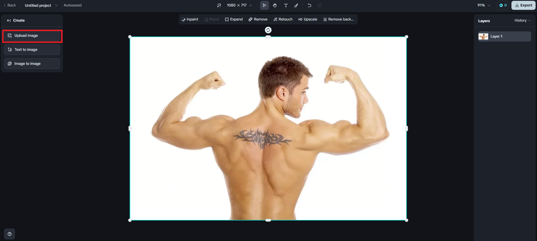The height and width of the screenshot is (241, 537).
Task: Redo the last undone action
Action: click(x=320, y=5)
